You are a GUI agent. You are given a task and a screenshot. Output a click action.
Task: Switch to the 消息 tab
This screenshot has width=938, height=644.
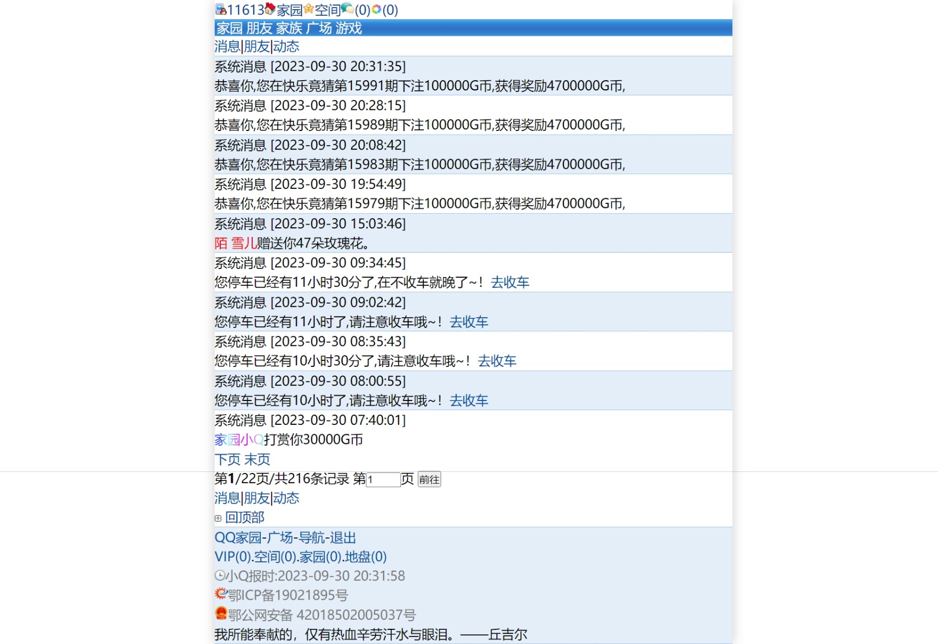point(227,47)
